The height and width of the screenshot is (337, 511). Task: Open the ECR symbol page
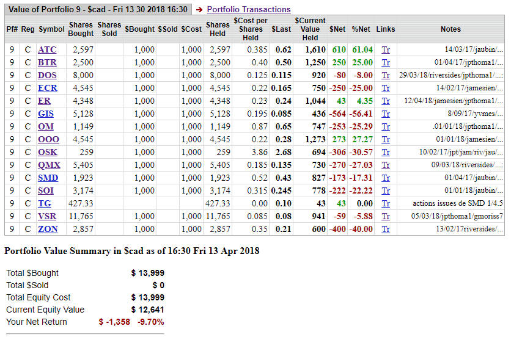47,89
